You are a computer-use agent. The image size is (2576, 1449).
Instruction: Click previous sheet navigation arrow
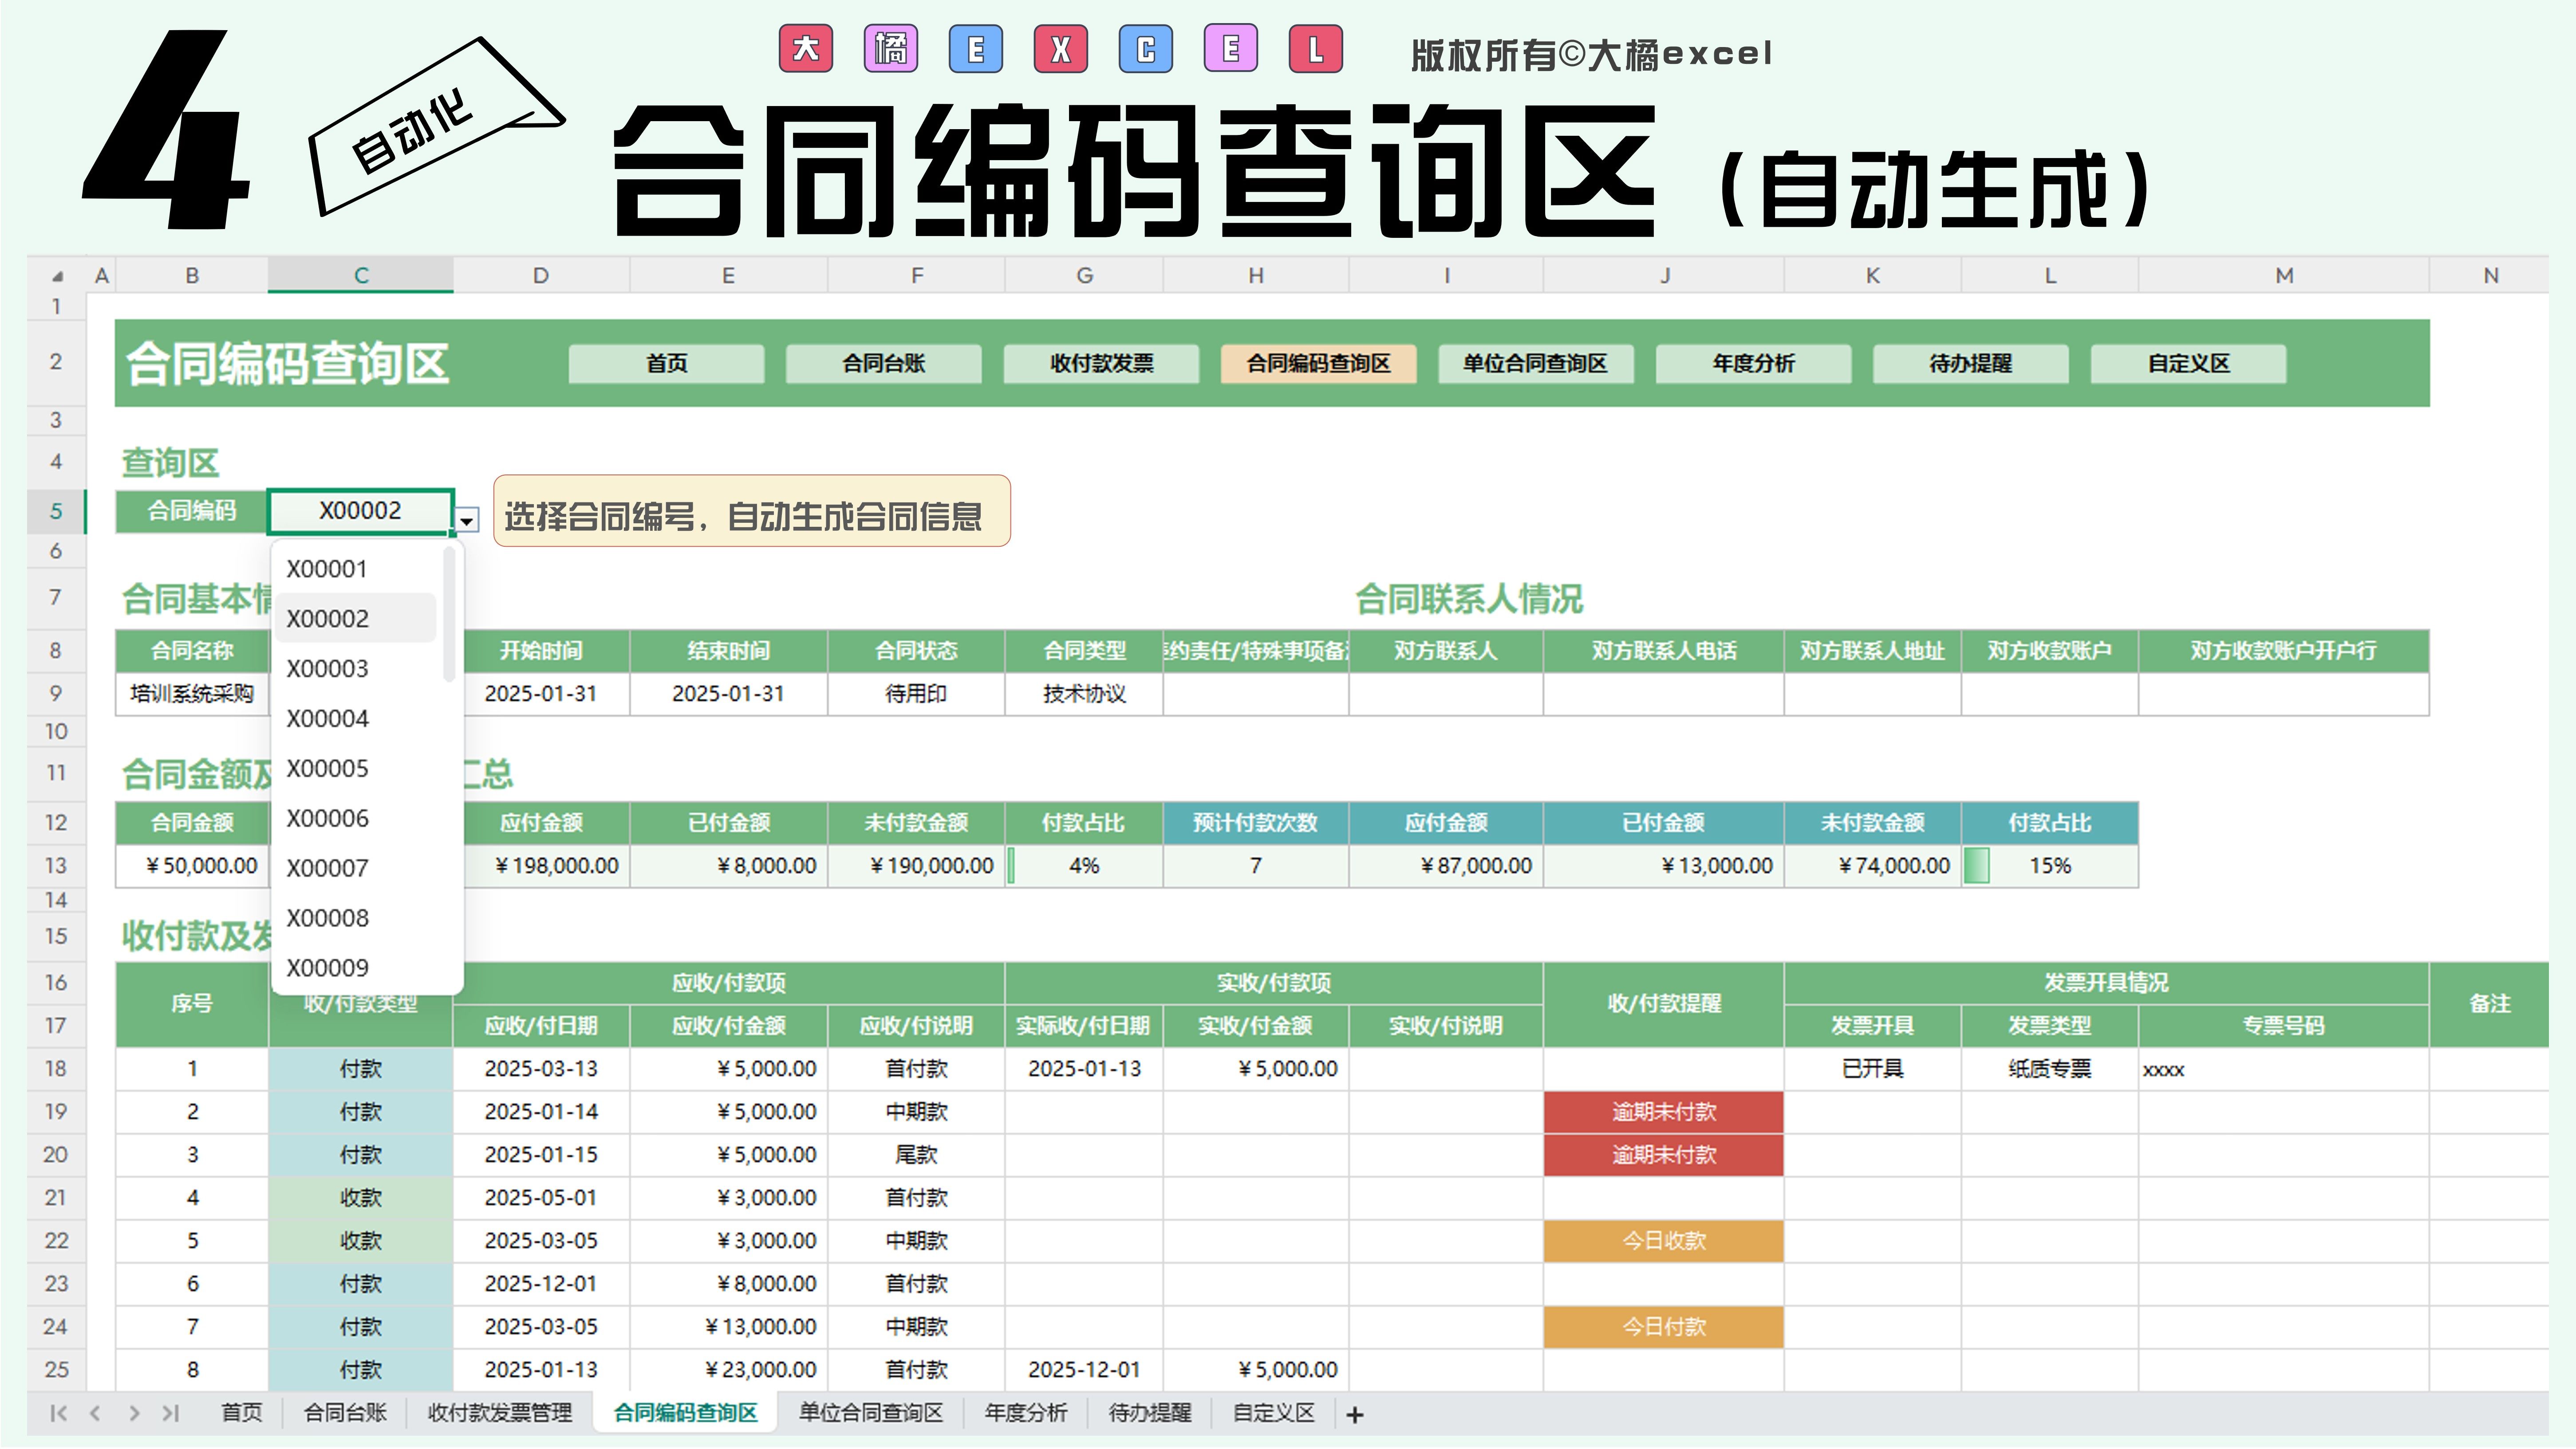tap(96, 1413)
